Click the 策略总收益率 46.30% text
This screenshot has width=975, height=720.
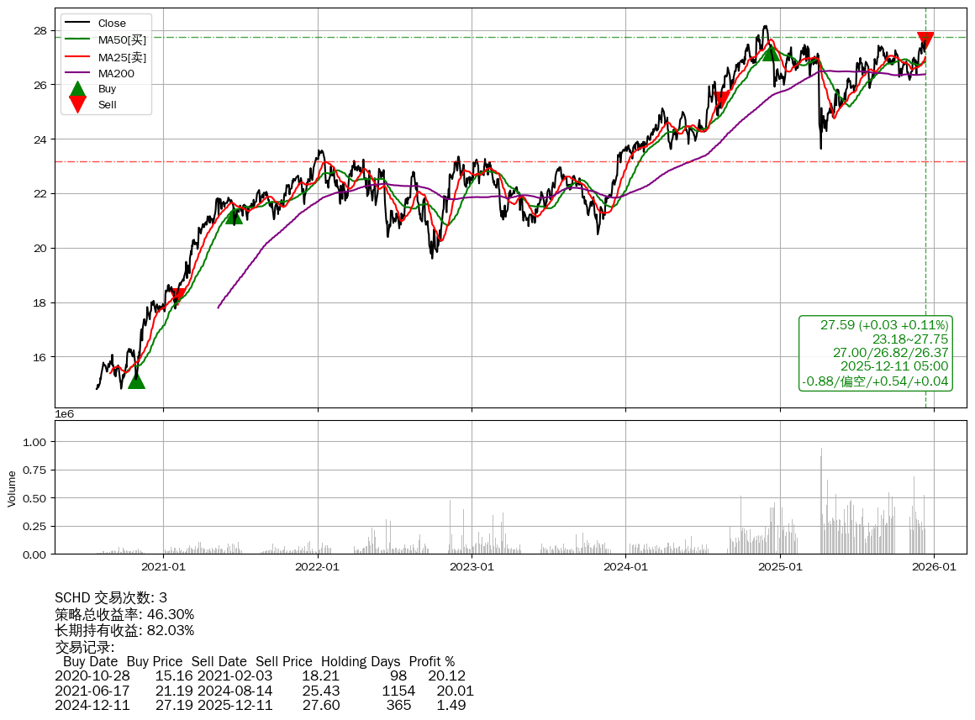pos(124,614)
